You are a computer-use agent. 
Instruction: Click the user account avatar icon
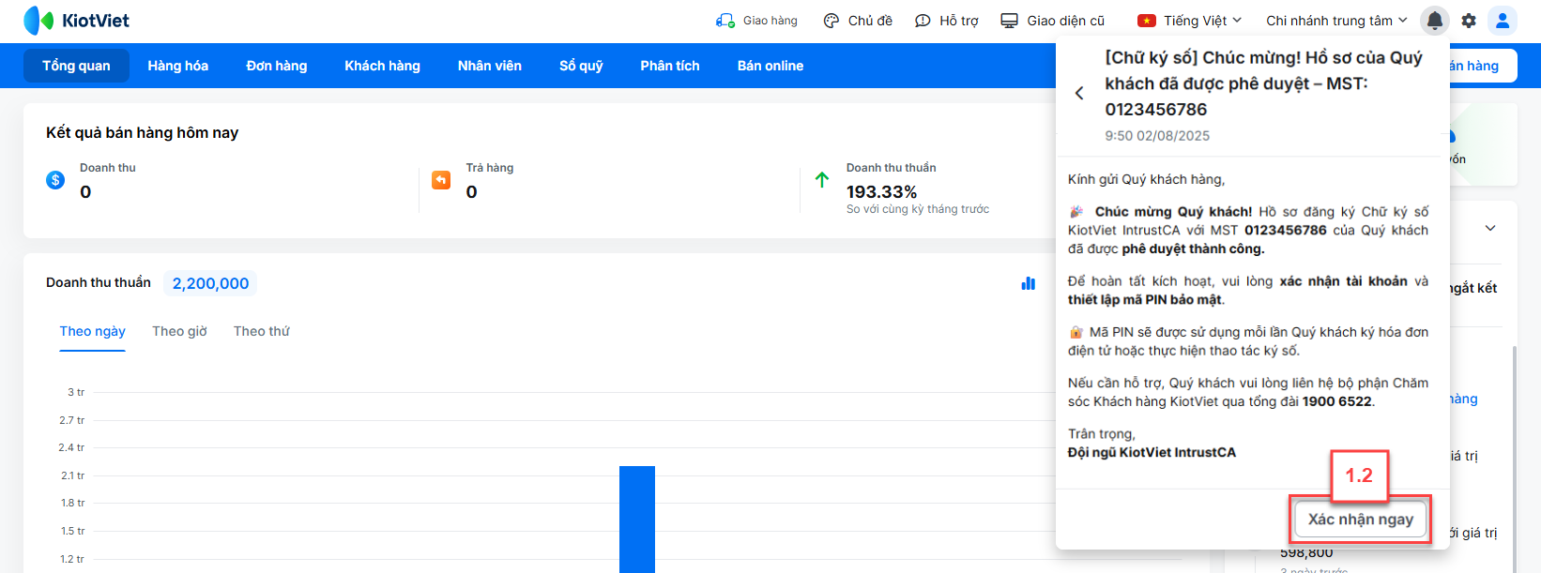1503,21
